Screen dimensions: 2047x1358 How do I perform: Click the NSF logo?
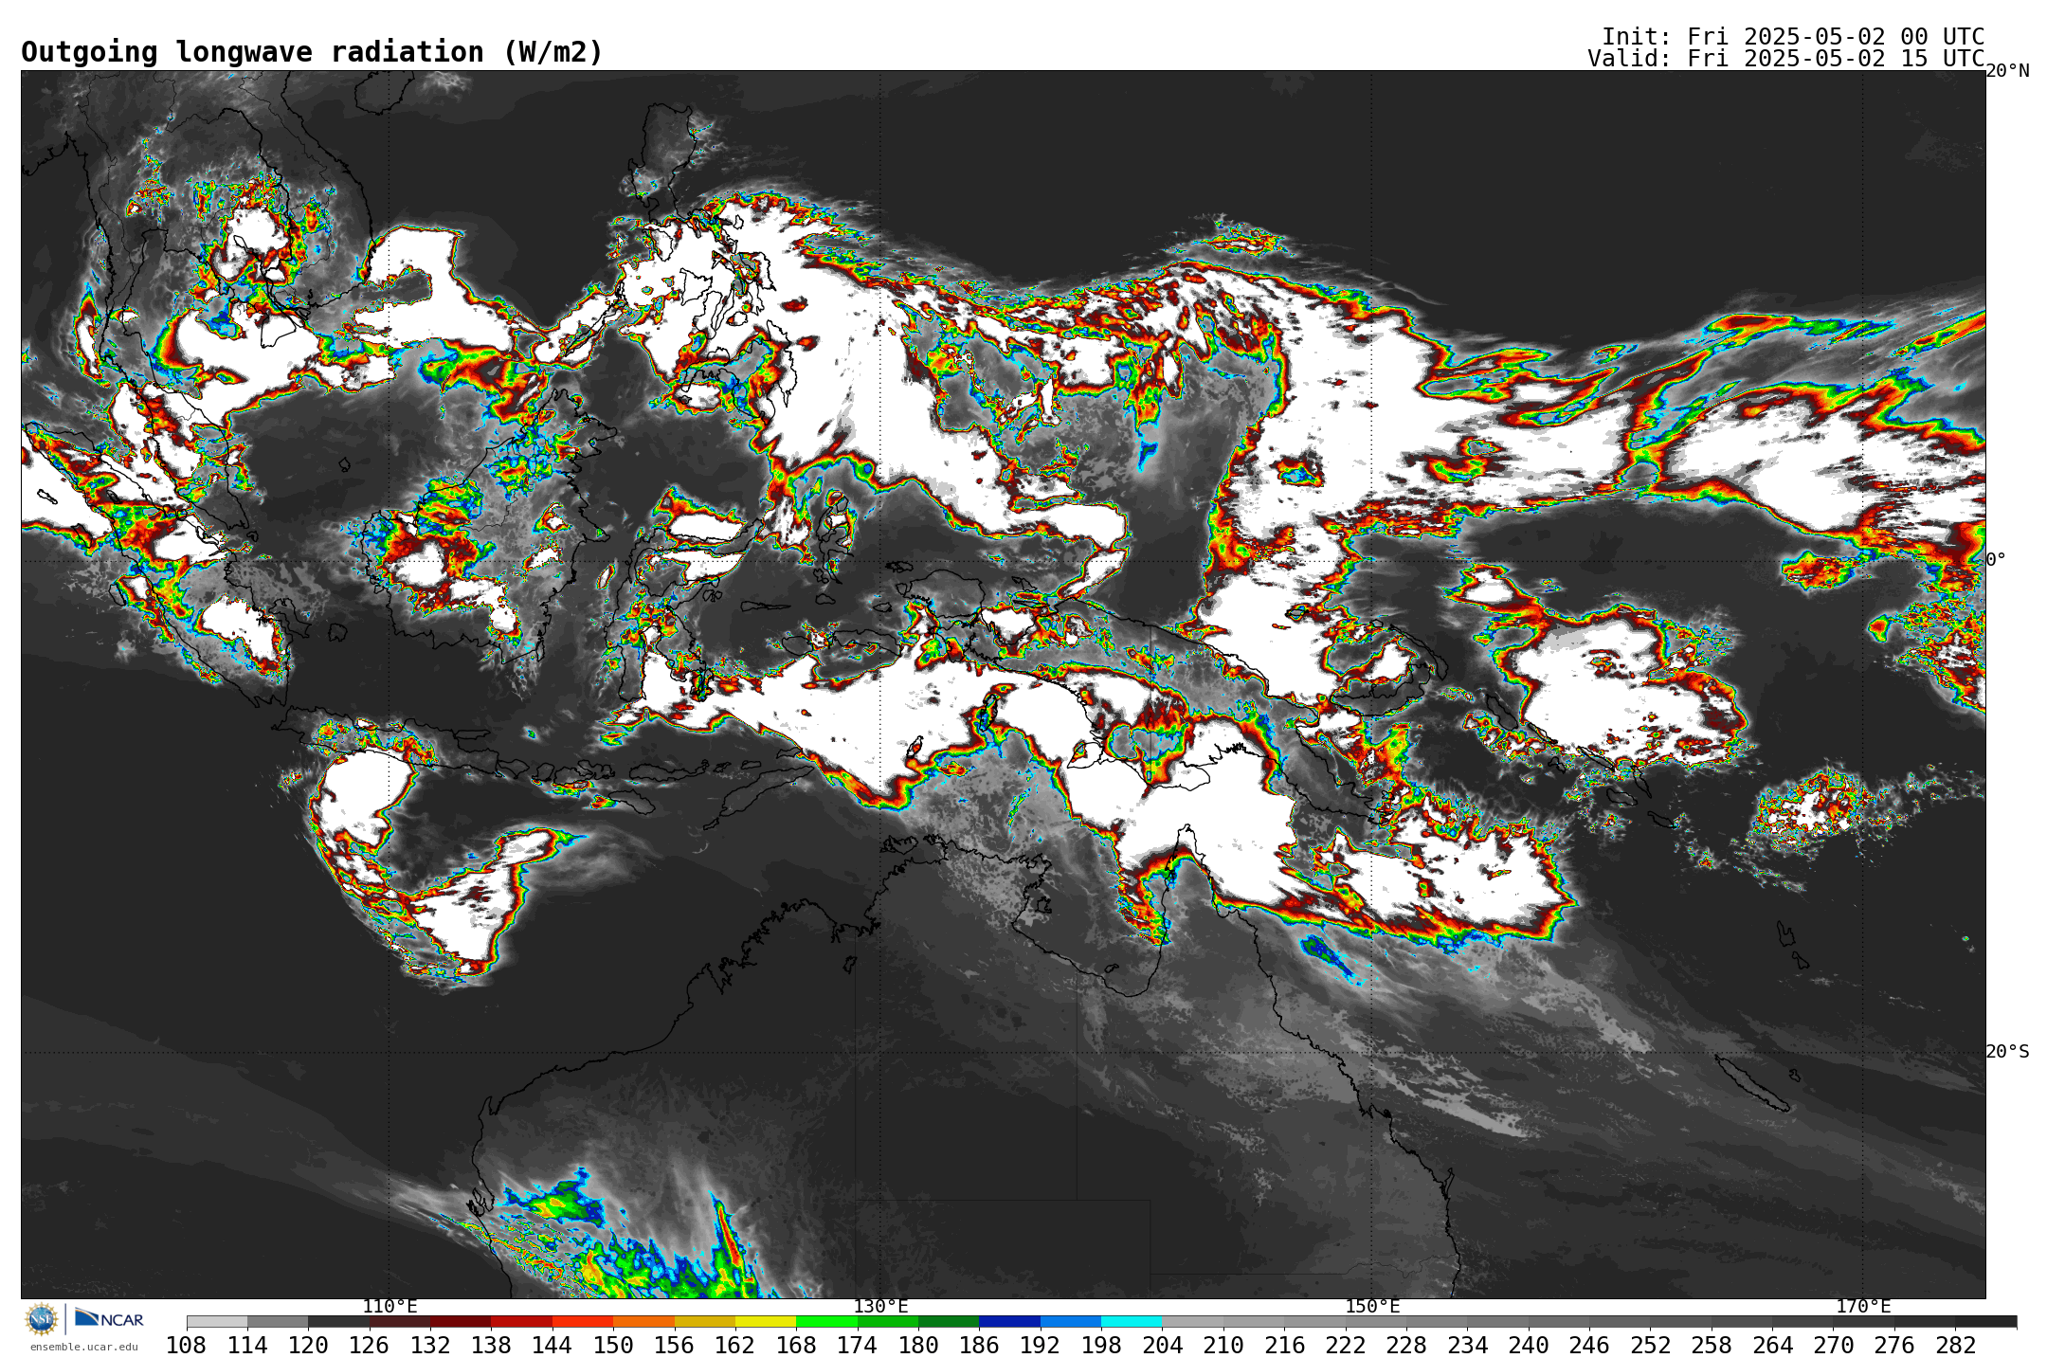coord(42,1318)
